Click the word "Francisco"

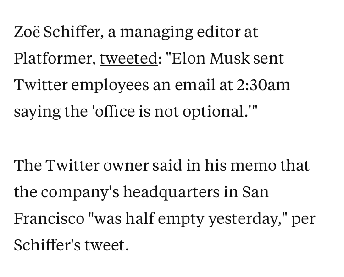pyautogui.click(x=49, y=218)
